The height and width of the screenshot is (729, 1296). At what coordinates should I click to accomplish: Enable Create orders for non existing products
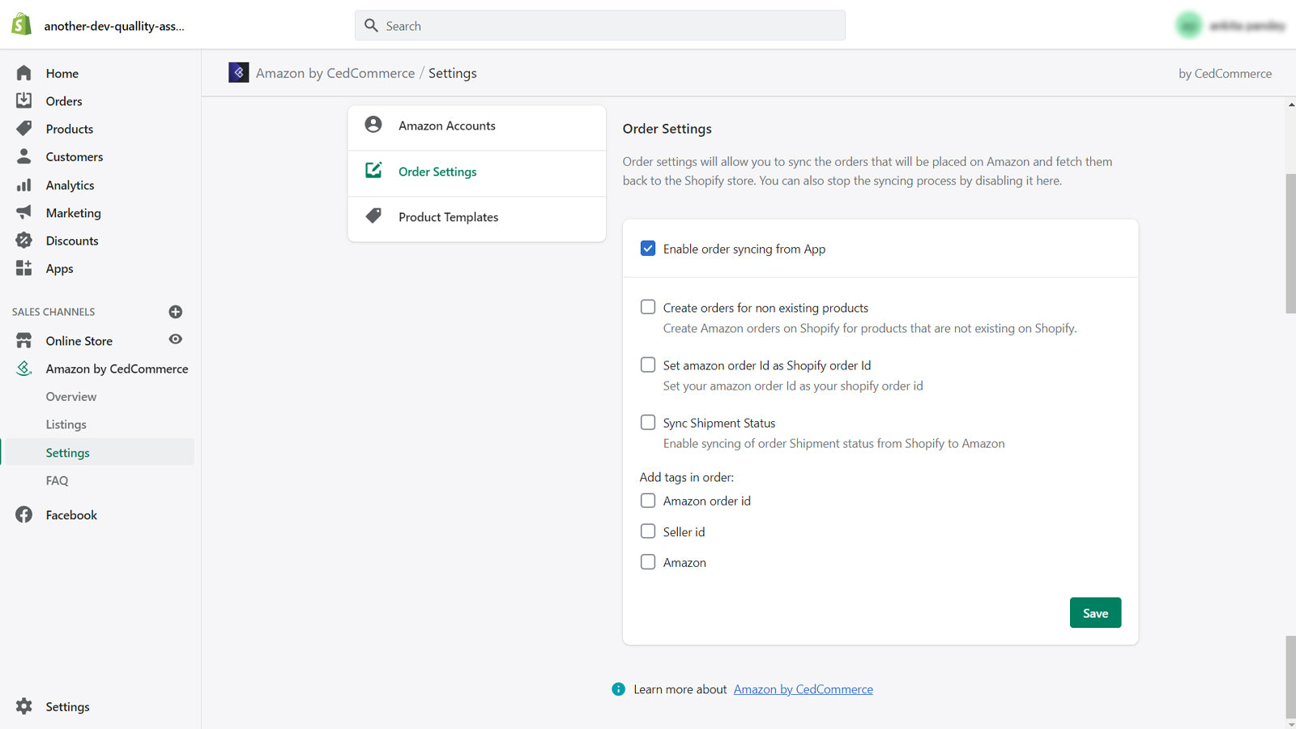pos(648,307)
